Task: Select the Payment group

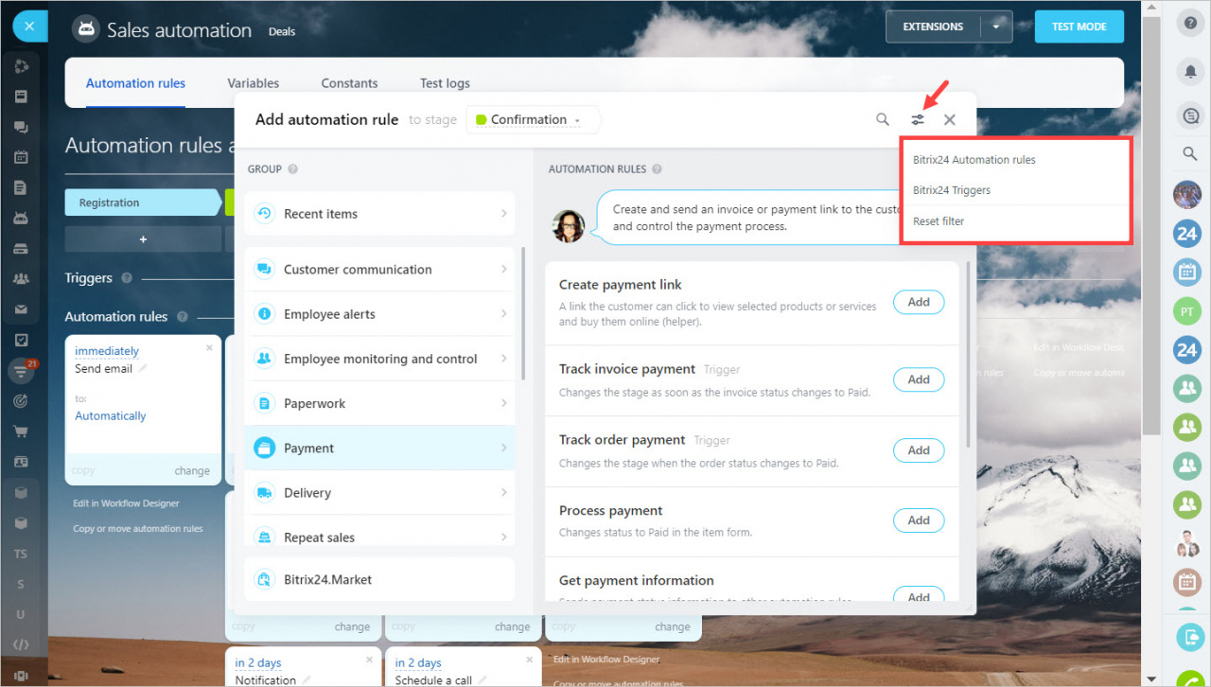Action: click(379, 449)
